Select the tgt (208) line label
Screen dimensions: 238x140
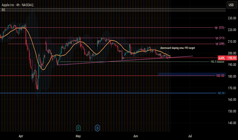[220, 44]
